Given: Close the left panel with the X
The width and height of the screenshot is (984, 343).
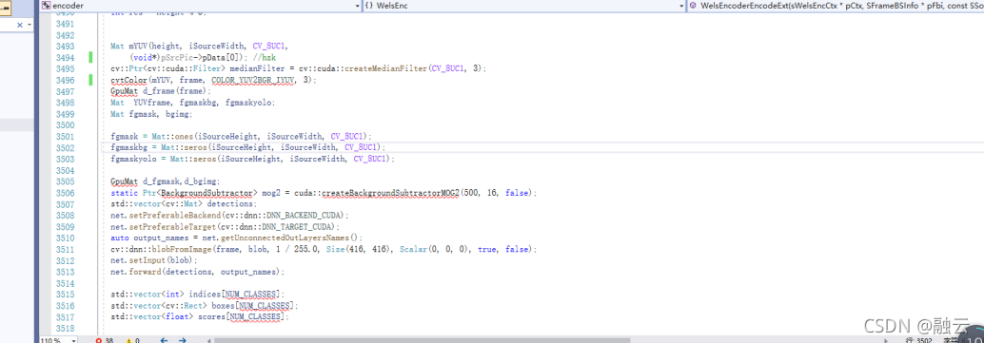Looking at the screenshot, I should (x=19, y=25).
